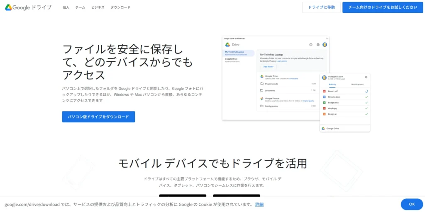Switch to the Activity tab
Screen dimensions: 425x212
pyautogui.click(x=332, y=84)
